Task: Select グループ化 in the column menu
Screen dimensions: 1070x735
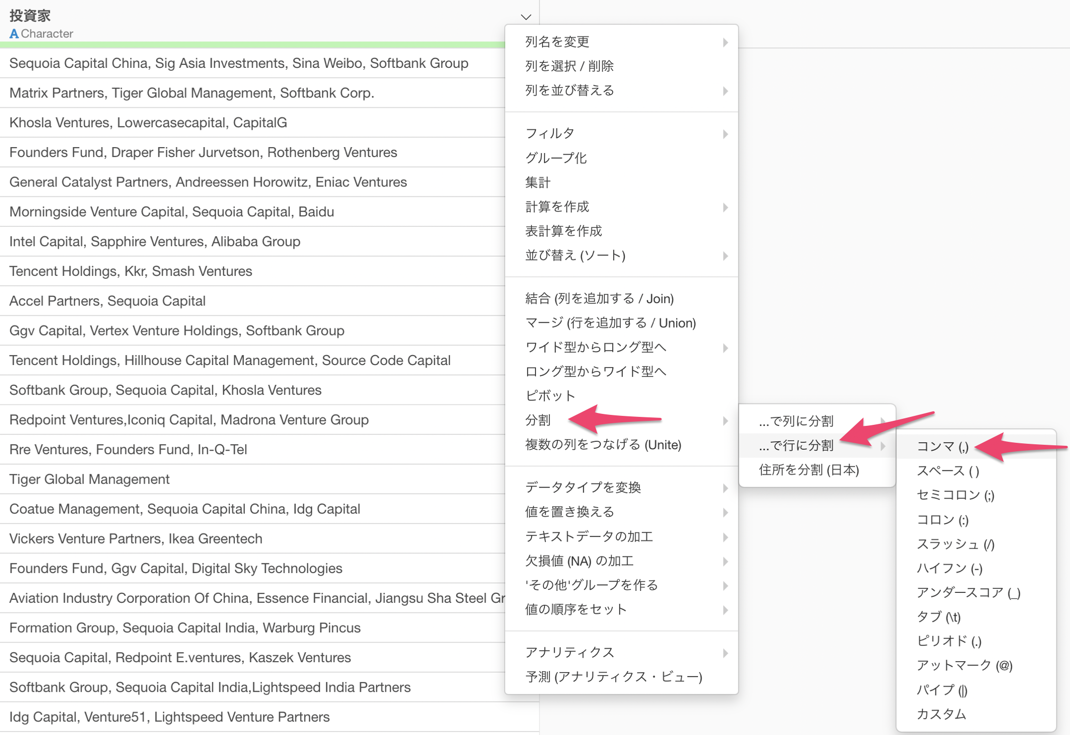Action: (x=621, y=158)
